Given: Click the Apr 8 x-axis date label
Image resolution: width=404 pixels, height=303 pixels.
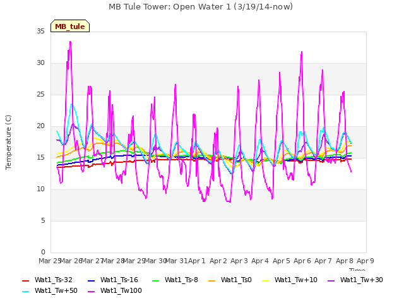Looking at the screenshot, I should pos(344,261).
